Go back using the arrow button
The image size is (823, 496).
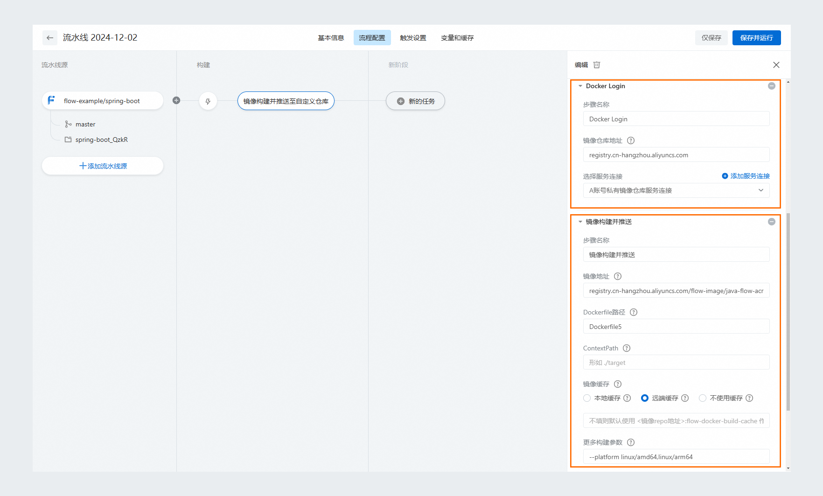(x=50, y=38)
